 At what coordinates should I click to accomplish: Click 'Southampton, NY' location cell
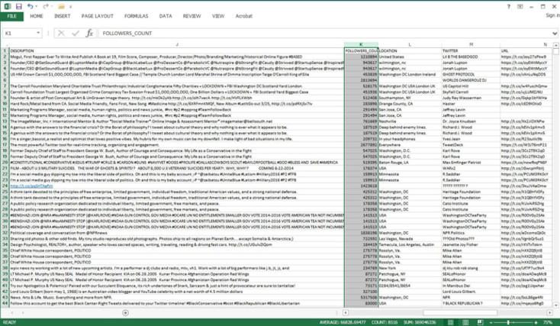pos(410,98)
